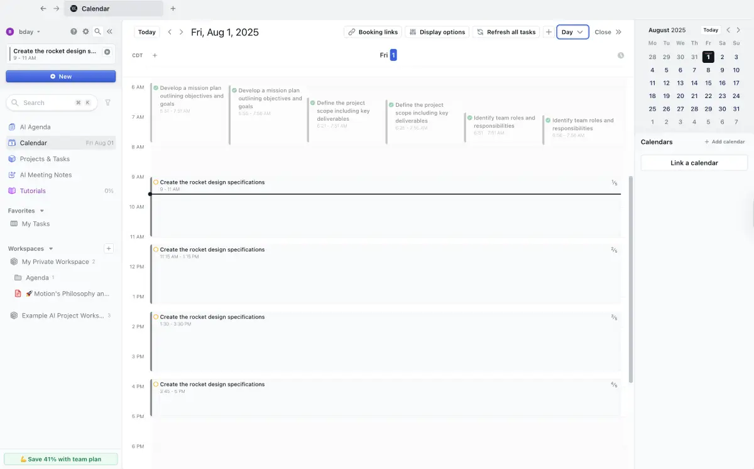The image size is (754, 469).
Task: Click the filter funnel icon beside Search
Action: 107,102
